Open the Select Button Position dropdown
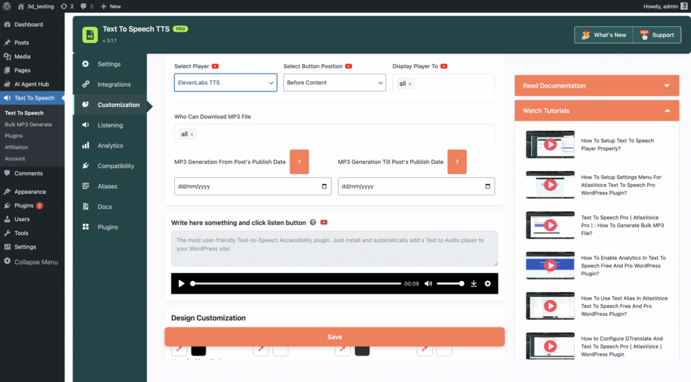Viewport: 691px width, 382px height. 335,83
